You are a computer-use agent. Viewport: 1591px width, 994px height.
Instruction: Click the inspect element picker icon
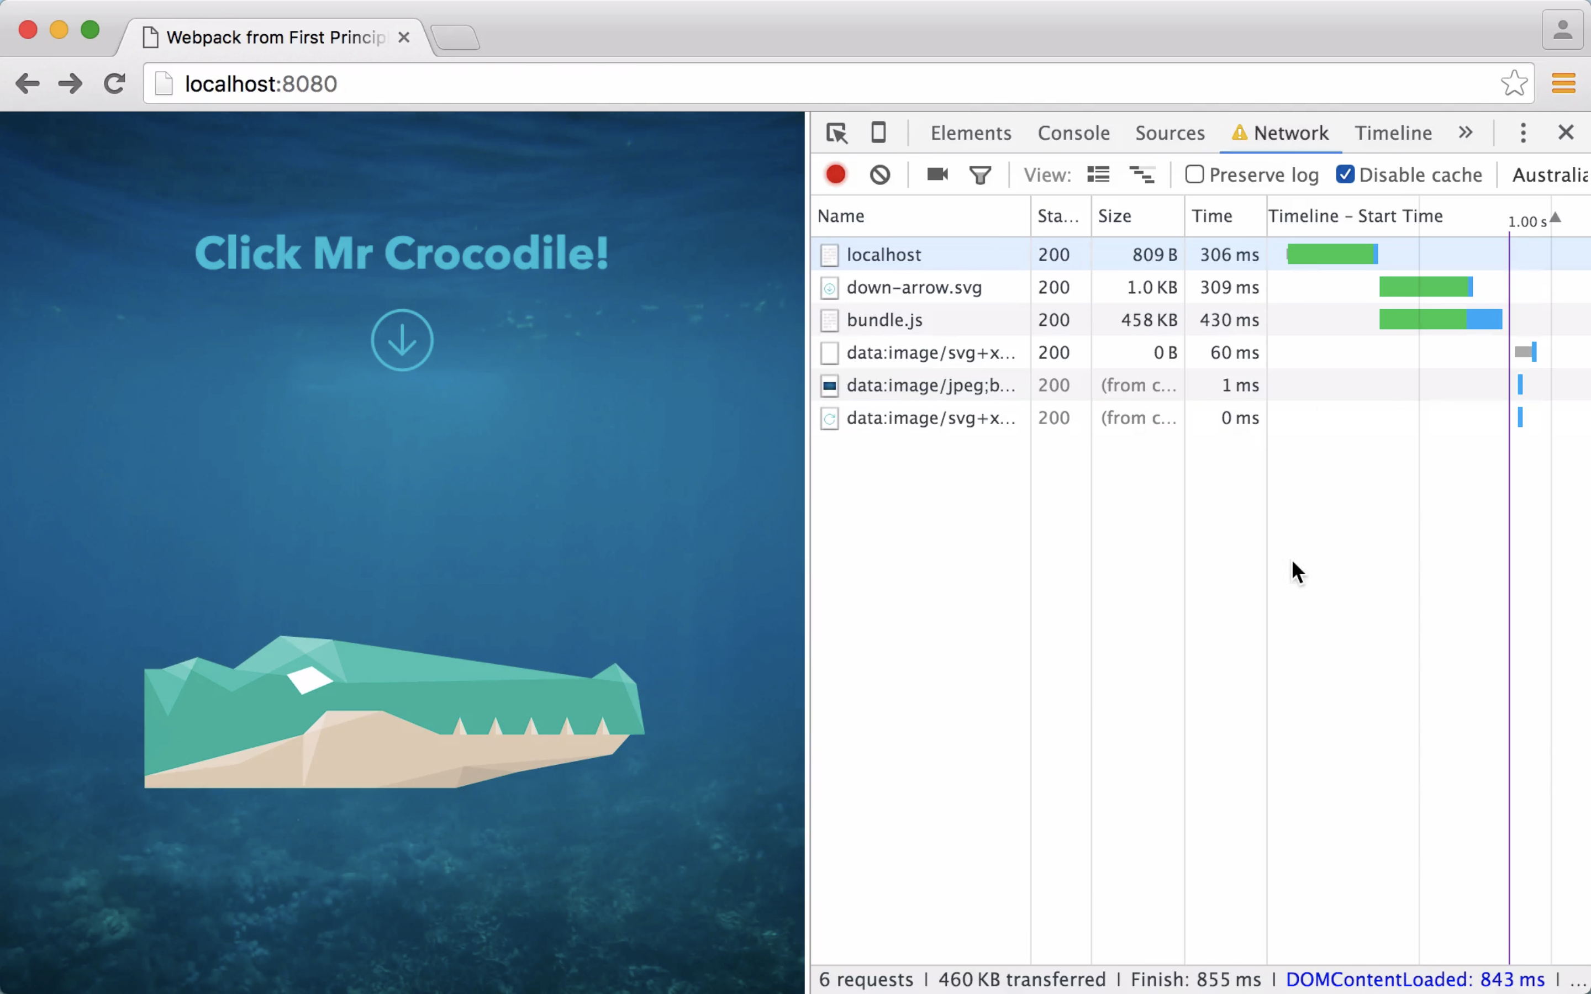coord(836,134)
